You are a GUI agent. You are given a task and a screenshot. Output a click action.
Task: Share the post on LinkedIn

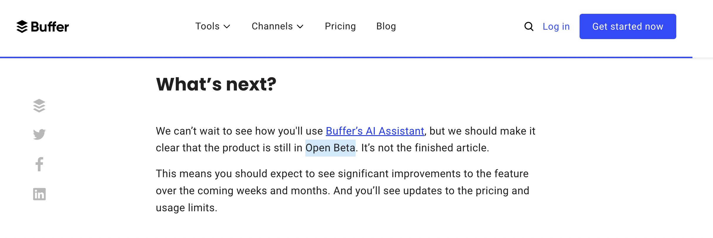[x=39, y=194]
